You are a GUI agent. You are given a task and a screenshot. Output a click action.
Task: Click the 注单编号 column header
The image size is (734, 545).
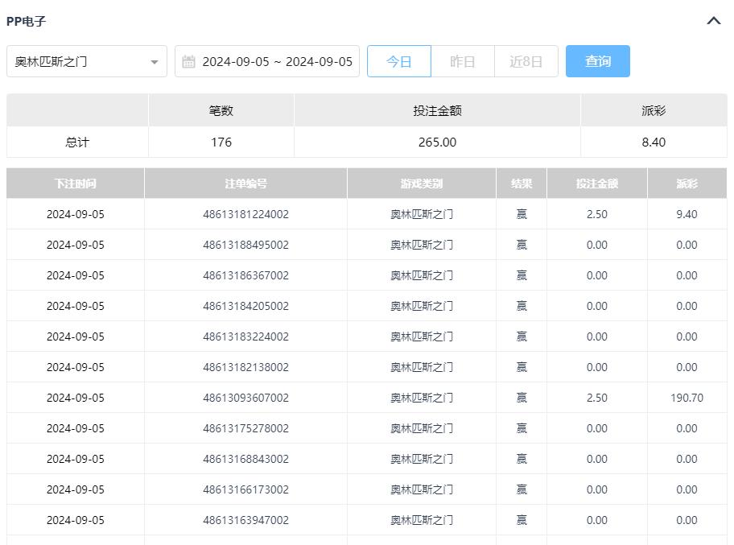tap(245, 184)
